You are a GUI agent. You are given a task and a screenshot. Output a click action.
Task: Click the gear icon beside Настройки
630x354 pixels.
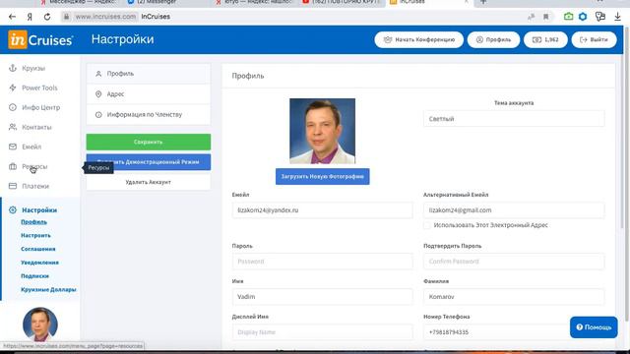(13, 209)
